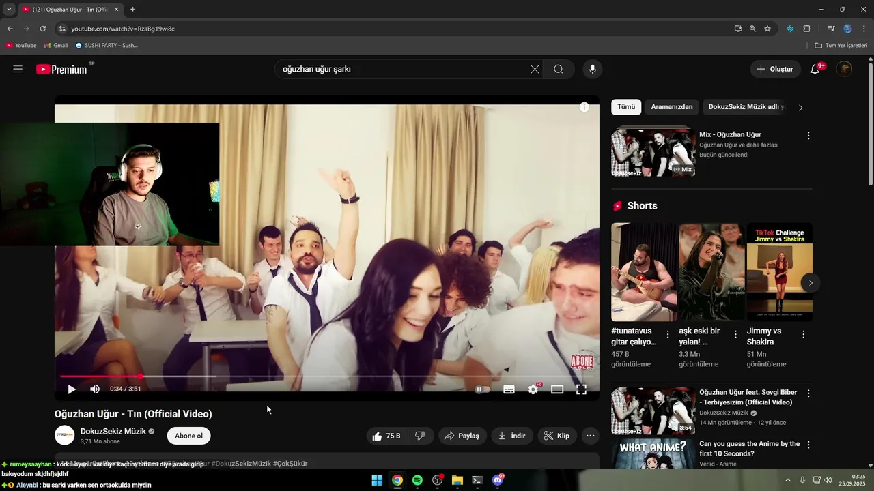Open Oluştur create button
This screenshot has height=491, width=874.
click(776, 69)
